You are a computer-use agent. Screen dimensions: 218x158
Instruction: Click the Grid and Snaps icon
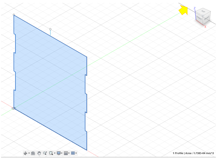pyautogui.click(x=66, y=153)
